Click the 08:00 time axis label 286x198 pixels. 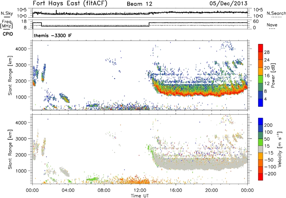(104, 190)
